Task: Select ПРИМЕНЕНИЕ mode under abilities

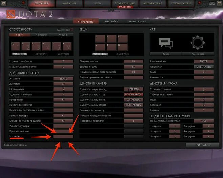Action: [x=20, y=54]
